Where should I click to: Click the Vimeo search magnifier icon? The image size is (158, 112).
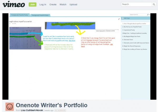(x=154, y=4)
